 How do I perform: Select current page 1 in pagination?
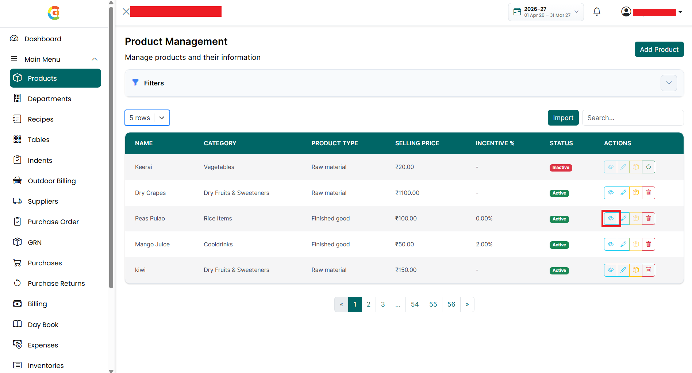click(355, 304)
